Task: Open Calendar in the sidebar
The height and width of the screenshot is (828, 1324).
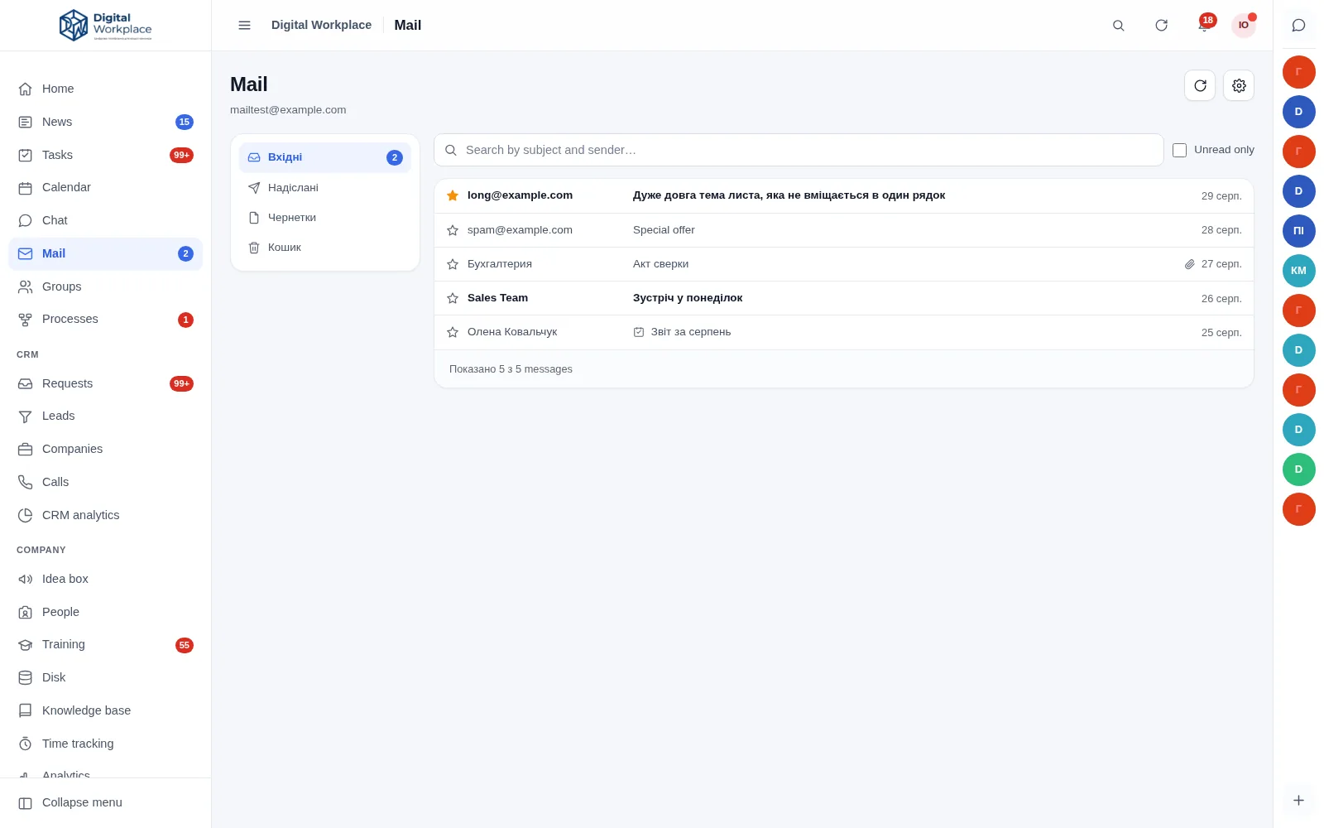Action: (105, 187)
